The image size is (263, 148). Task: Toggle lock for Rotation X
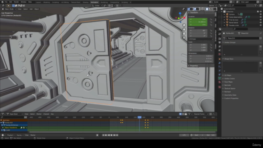(211, 30)
